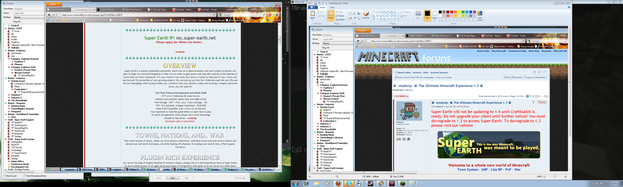The image size is (623, 187).
Task: Open the Ventrilo User Name dropdown
Action: (x=29, y=9)
